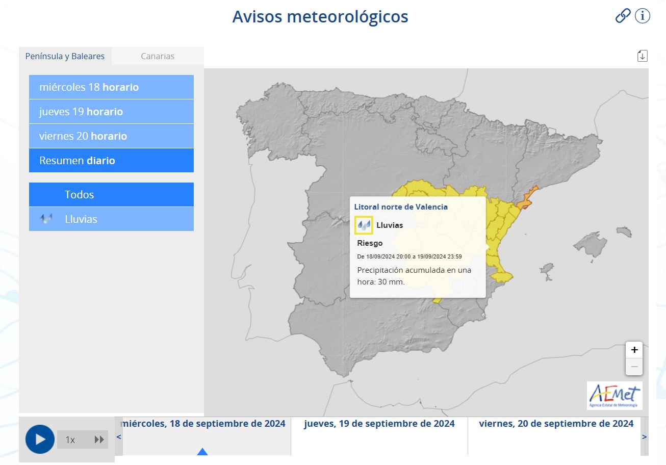The image size is (666, 465).
Task: Select viernes 20 horario forecast
Action: tap(111, 136)
